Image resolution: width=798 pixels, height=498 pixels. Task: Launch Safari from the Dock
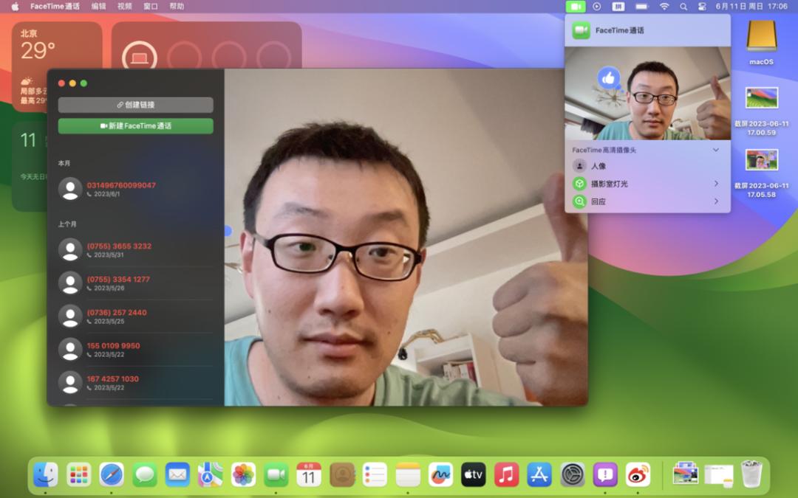point(112,474)
